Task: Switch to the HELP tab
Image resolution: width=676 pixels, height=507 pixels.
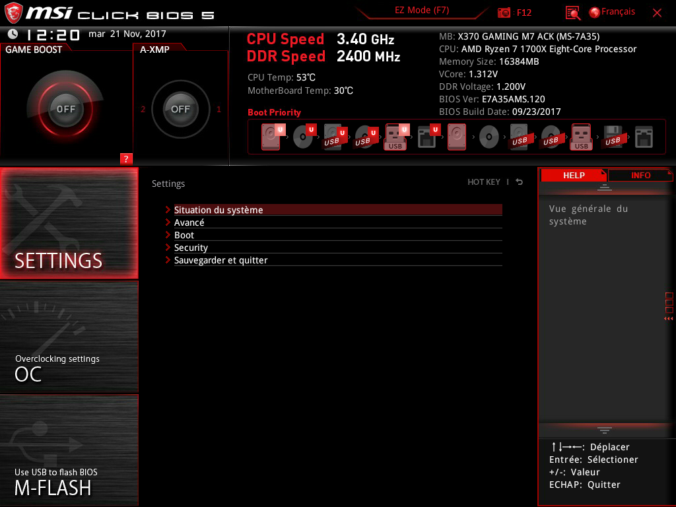Action: click(x=574, y=176)
